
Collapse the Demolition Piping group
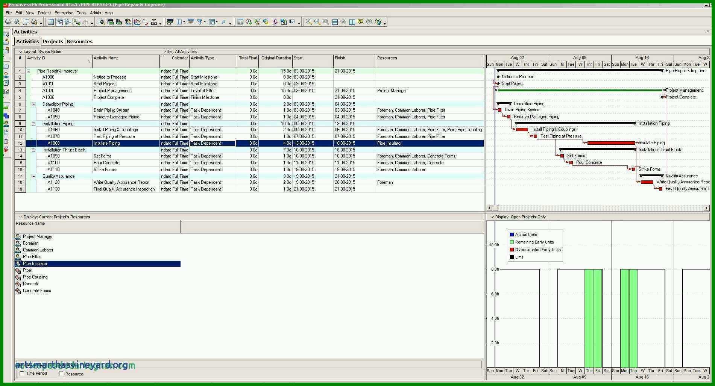pyautogui.click(x=33, y=104)
